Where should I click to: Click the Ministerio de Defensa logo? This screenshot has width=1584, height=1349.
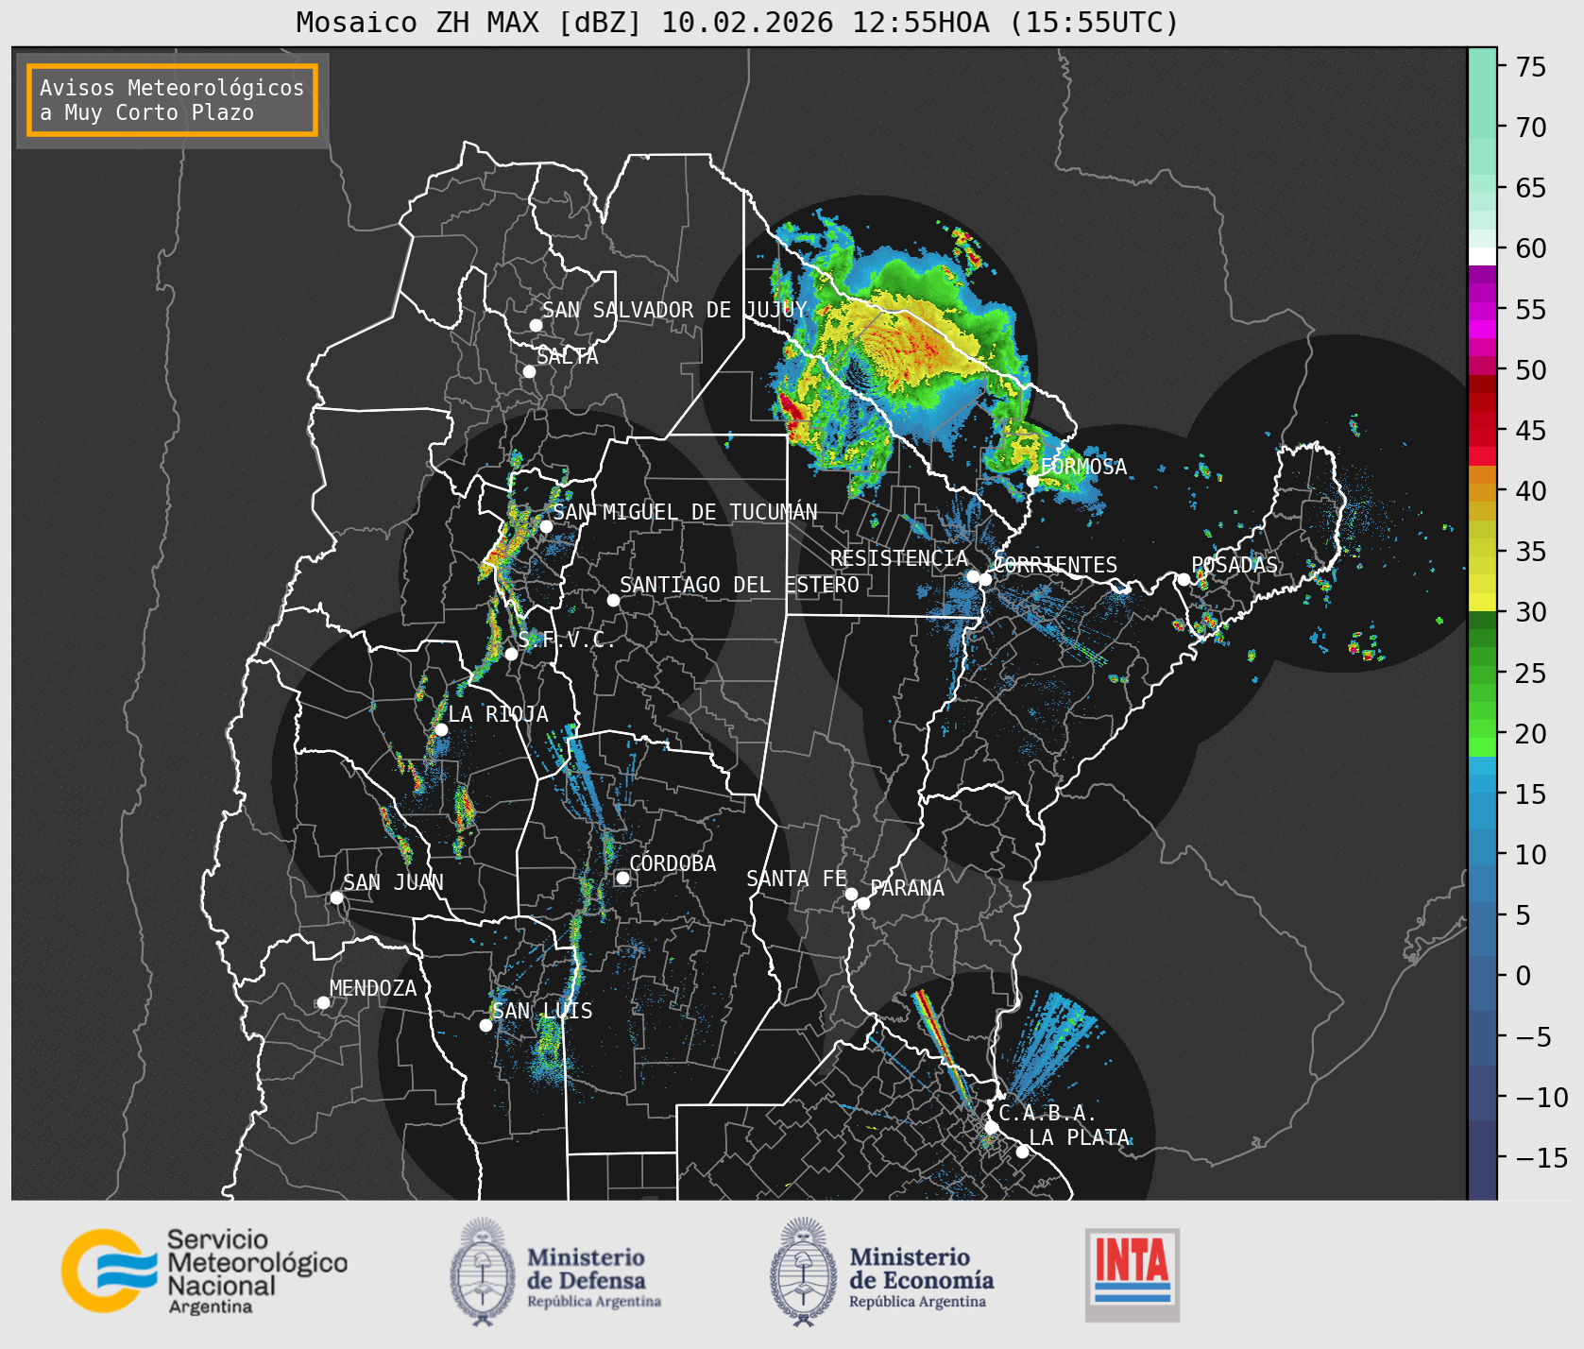(555, 1272)
